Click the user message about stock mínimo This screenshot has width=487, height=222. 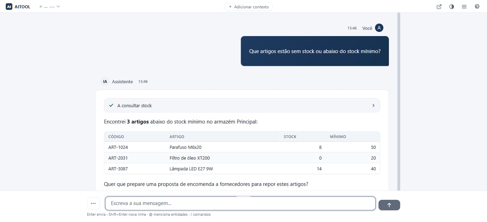[315, 51]
